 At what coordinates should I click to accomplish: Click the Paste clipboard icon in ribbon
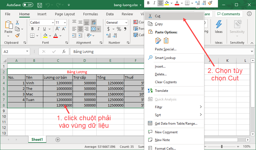click(9, 24)
